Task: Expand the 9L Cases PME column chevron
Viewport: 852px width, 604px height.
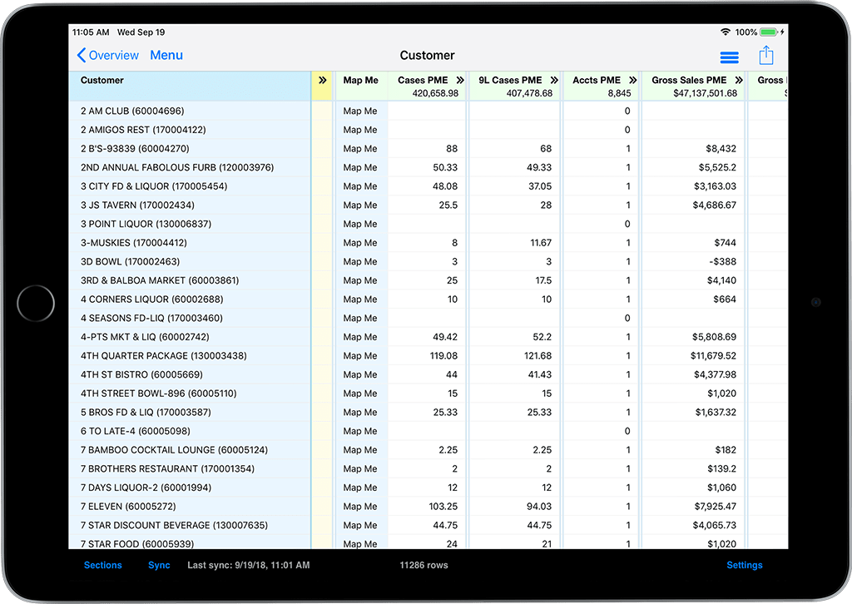Action: pos(554,81)
